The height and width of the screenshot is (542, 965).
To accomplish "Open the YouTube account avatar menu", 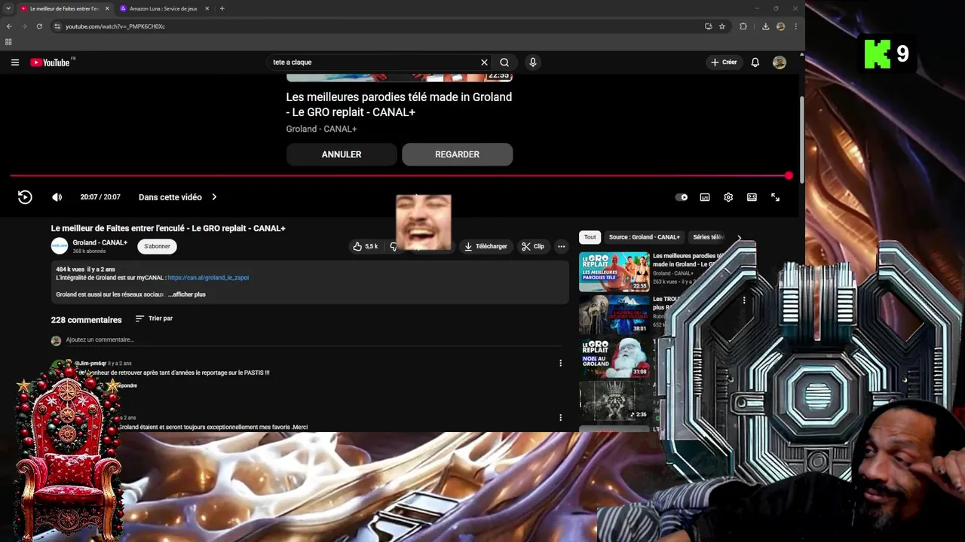I will pos(780,62).
